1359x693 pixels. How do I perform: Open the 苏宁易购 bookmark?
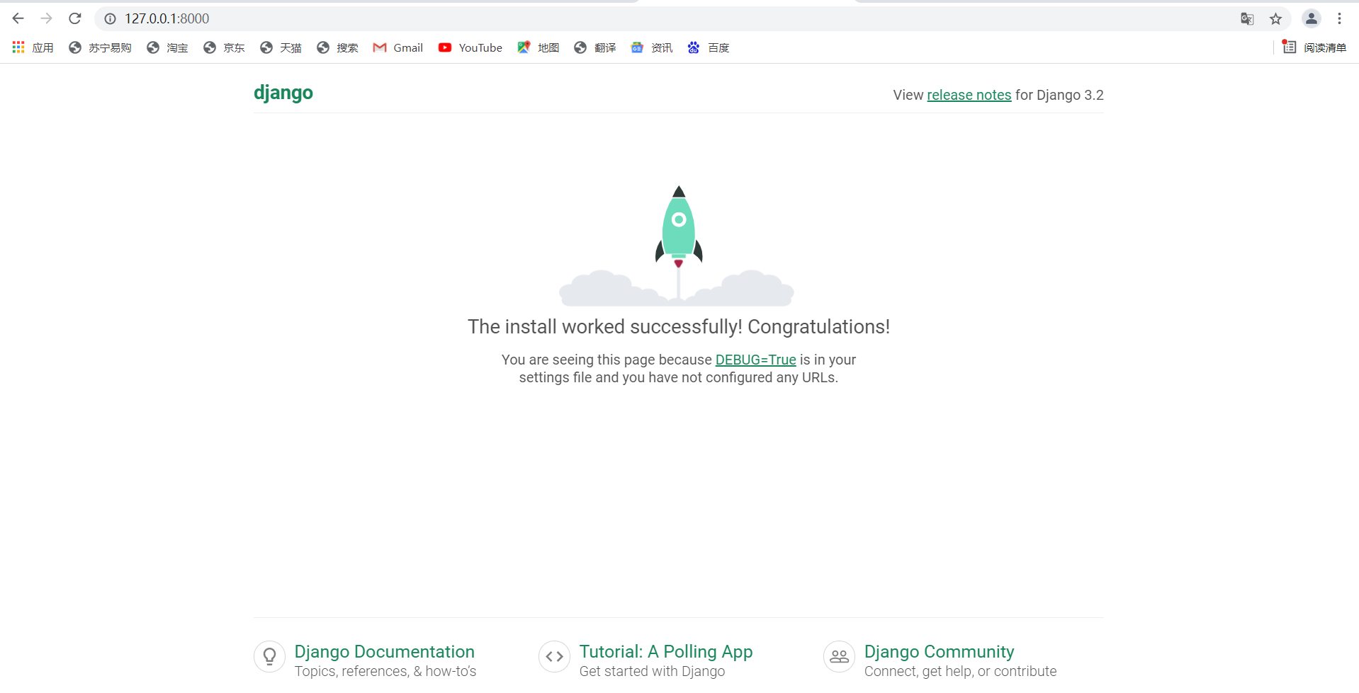100,47
